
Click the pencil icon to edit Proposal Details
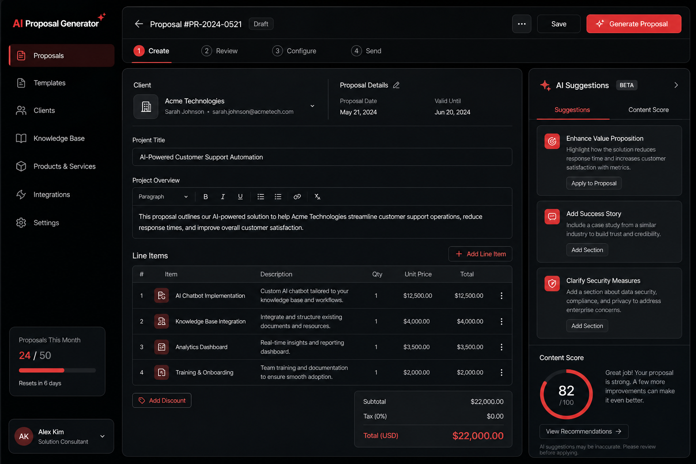click(396, 85)
